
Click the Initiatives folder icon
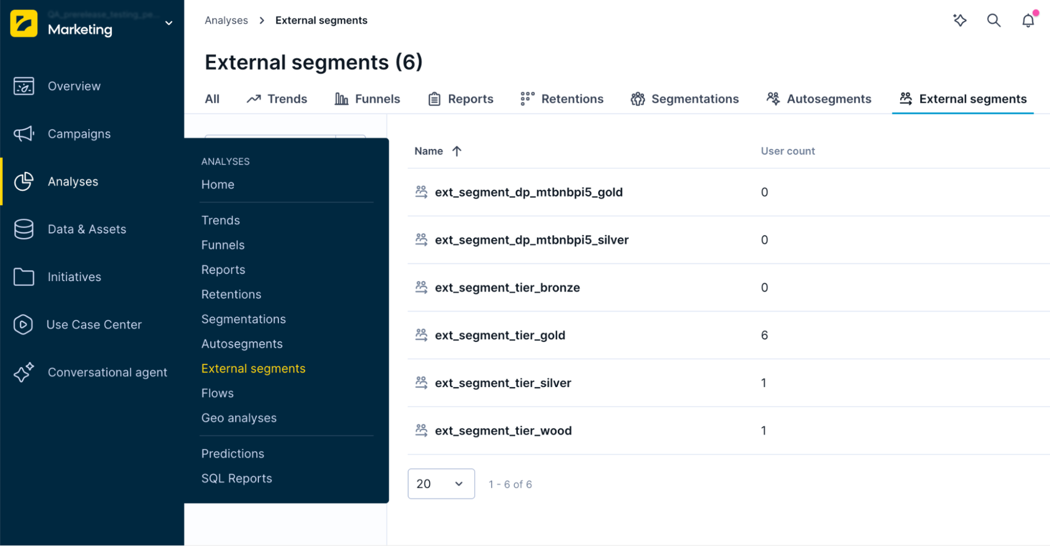pos(24,277)
